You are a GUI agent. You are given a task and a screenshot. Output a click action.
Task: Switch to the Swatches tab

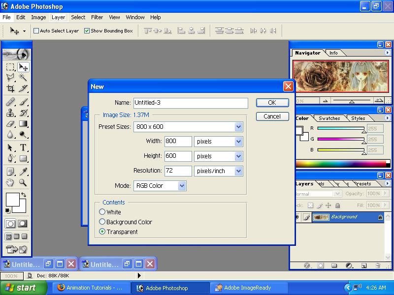[x=329, y=118]
